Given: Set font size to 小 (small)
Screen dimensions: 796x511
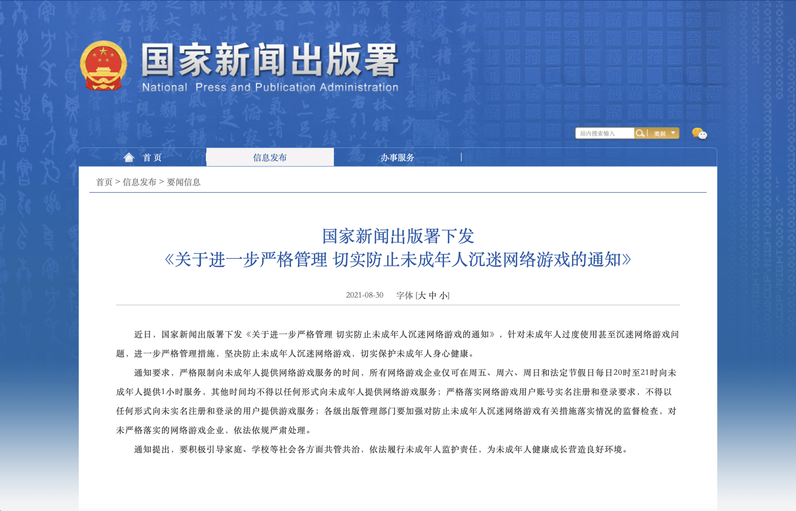Looking at the screenshot, I should point(443,295).
